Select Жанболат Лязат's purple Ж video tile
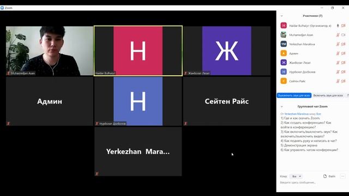349x196 pixels. [227, 51]
